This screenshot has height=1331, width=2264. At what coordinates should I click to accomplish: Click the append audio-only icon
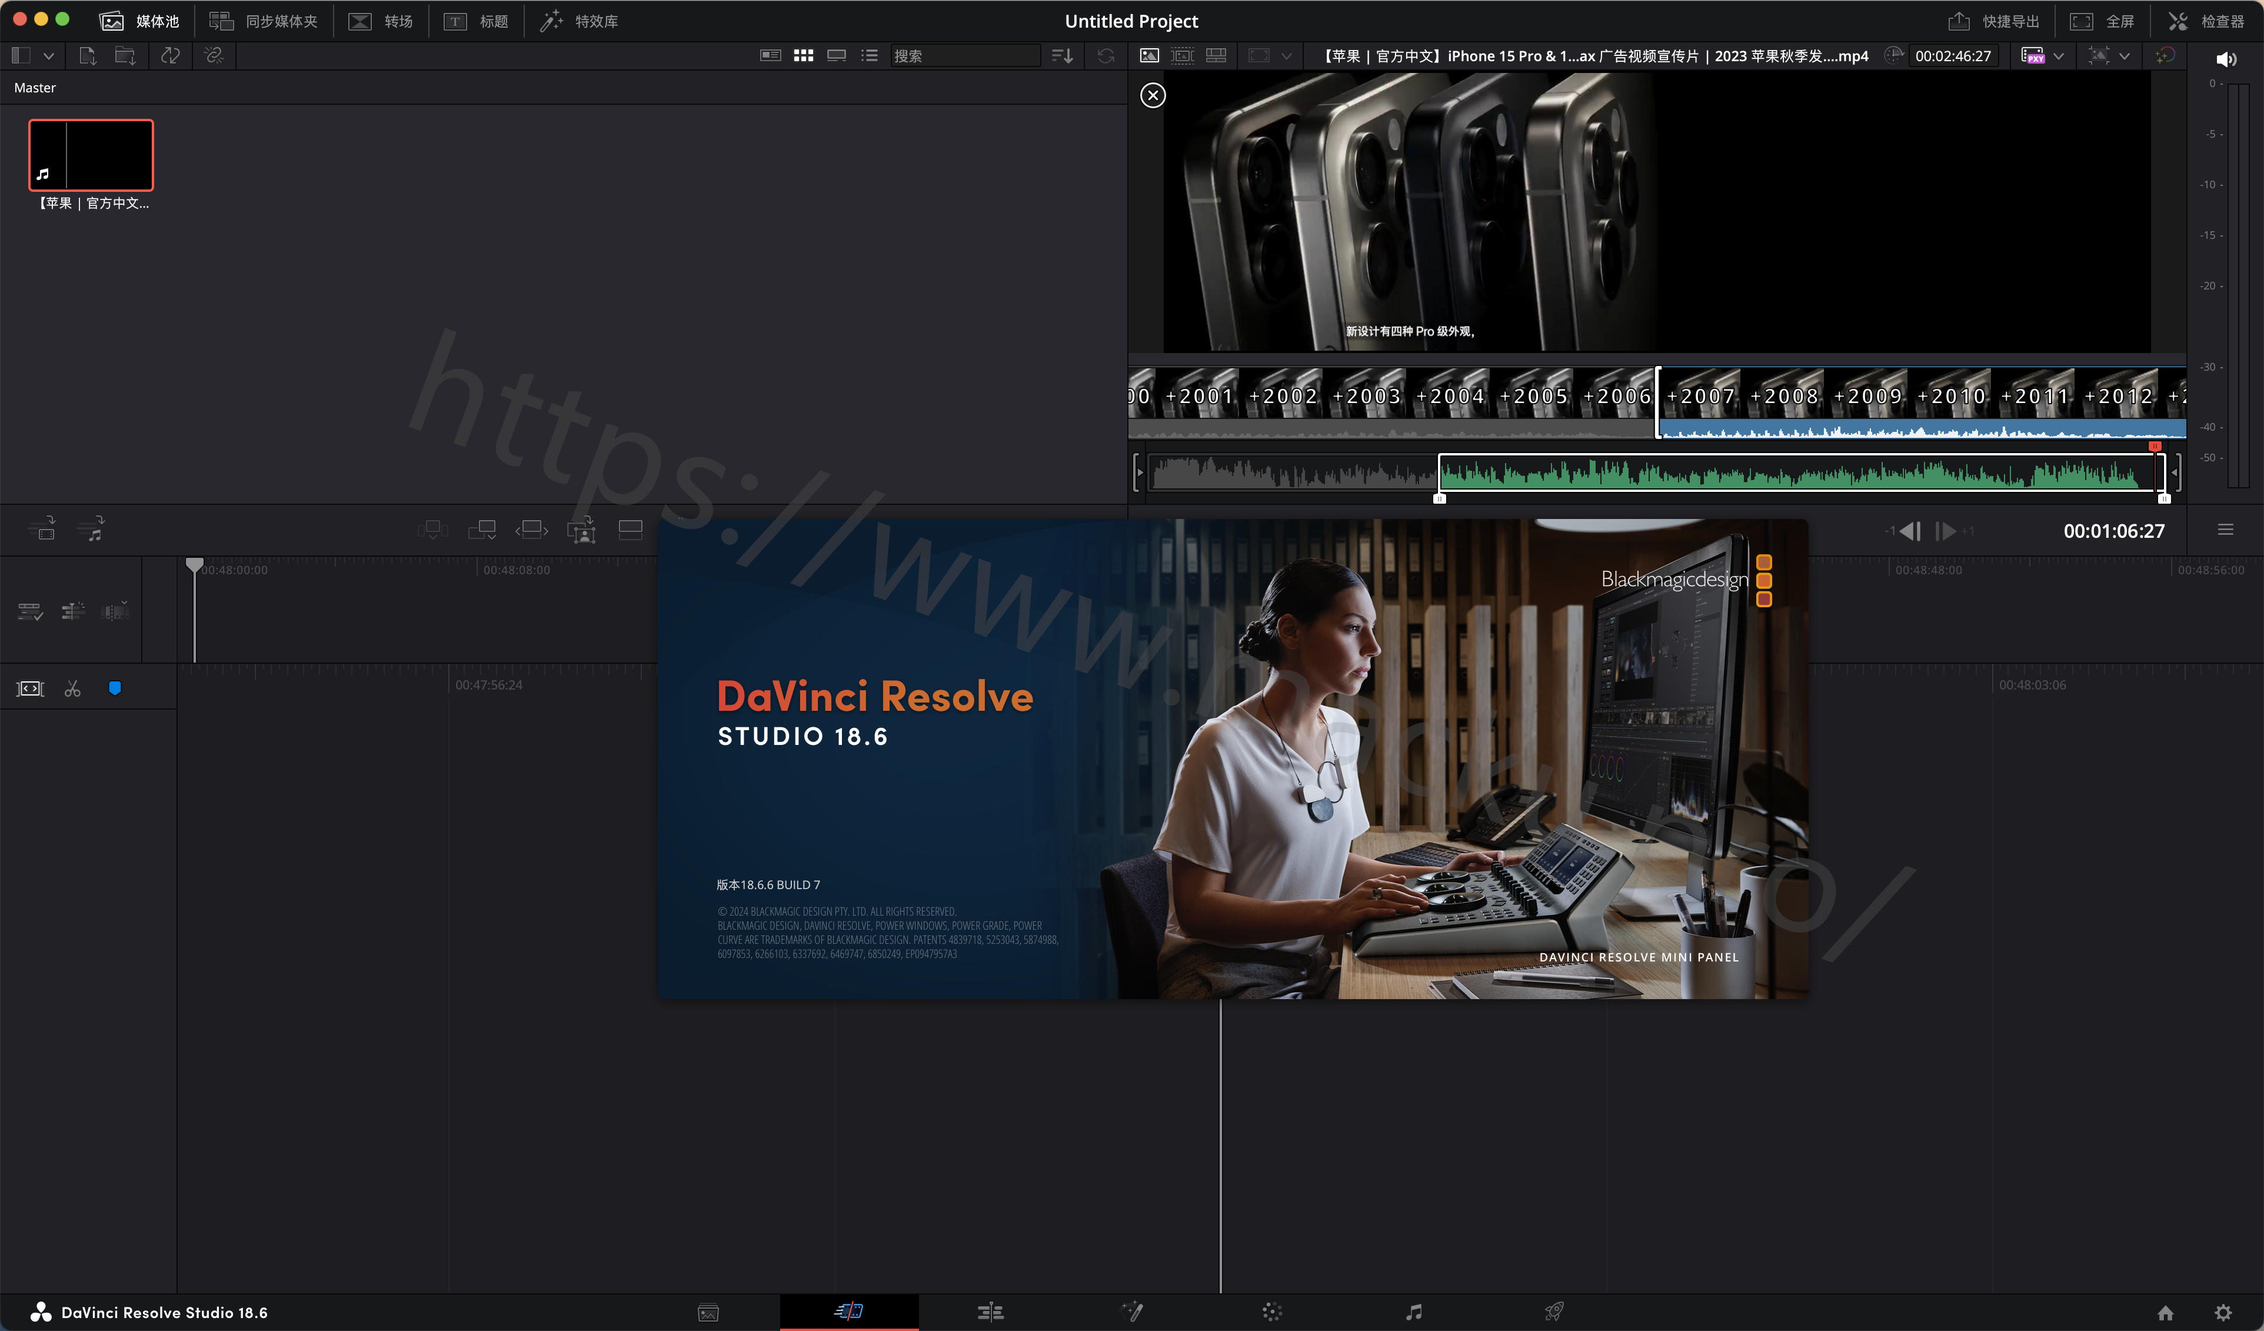(91, 530)
